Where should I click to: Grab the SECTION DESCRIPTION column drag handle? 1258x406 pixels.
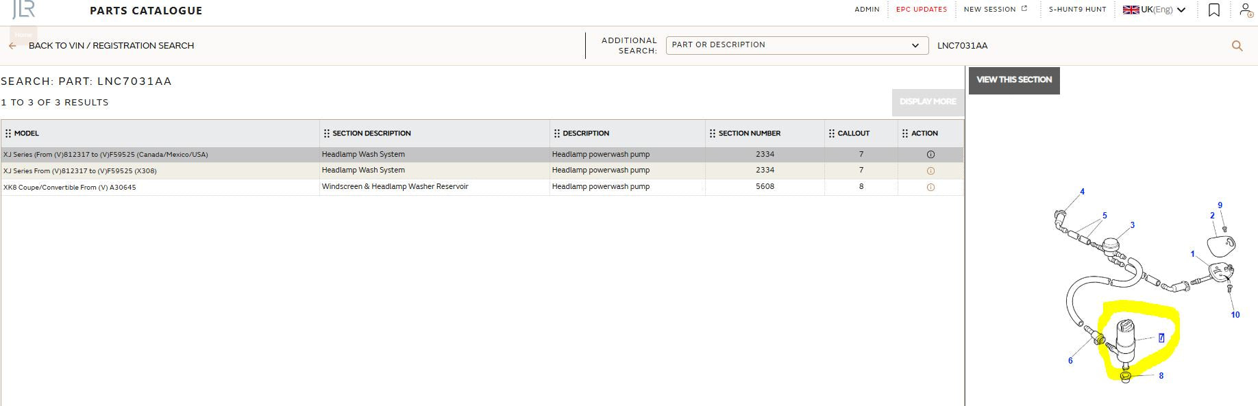pos(327,134)
